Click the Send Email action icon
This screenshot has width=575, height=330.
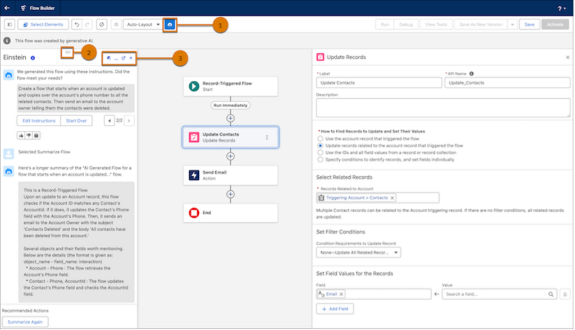tap(194, 175)
